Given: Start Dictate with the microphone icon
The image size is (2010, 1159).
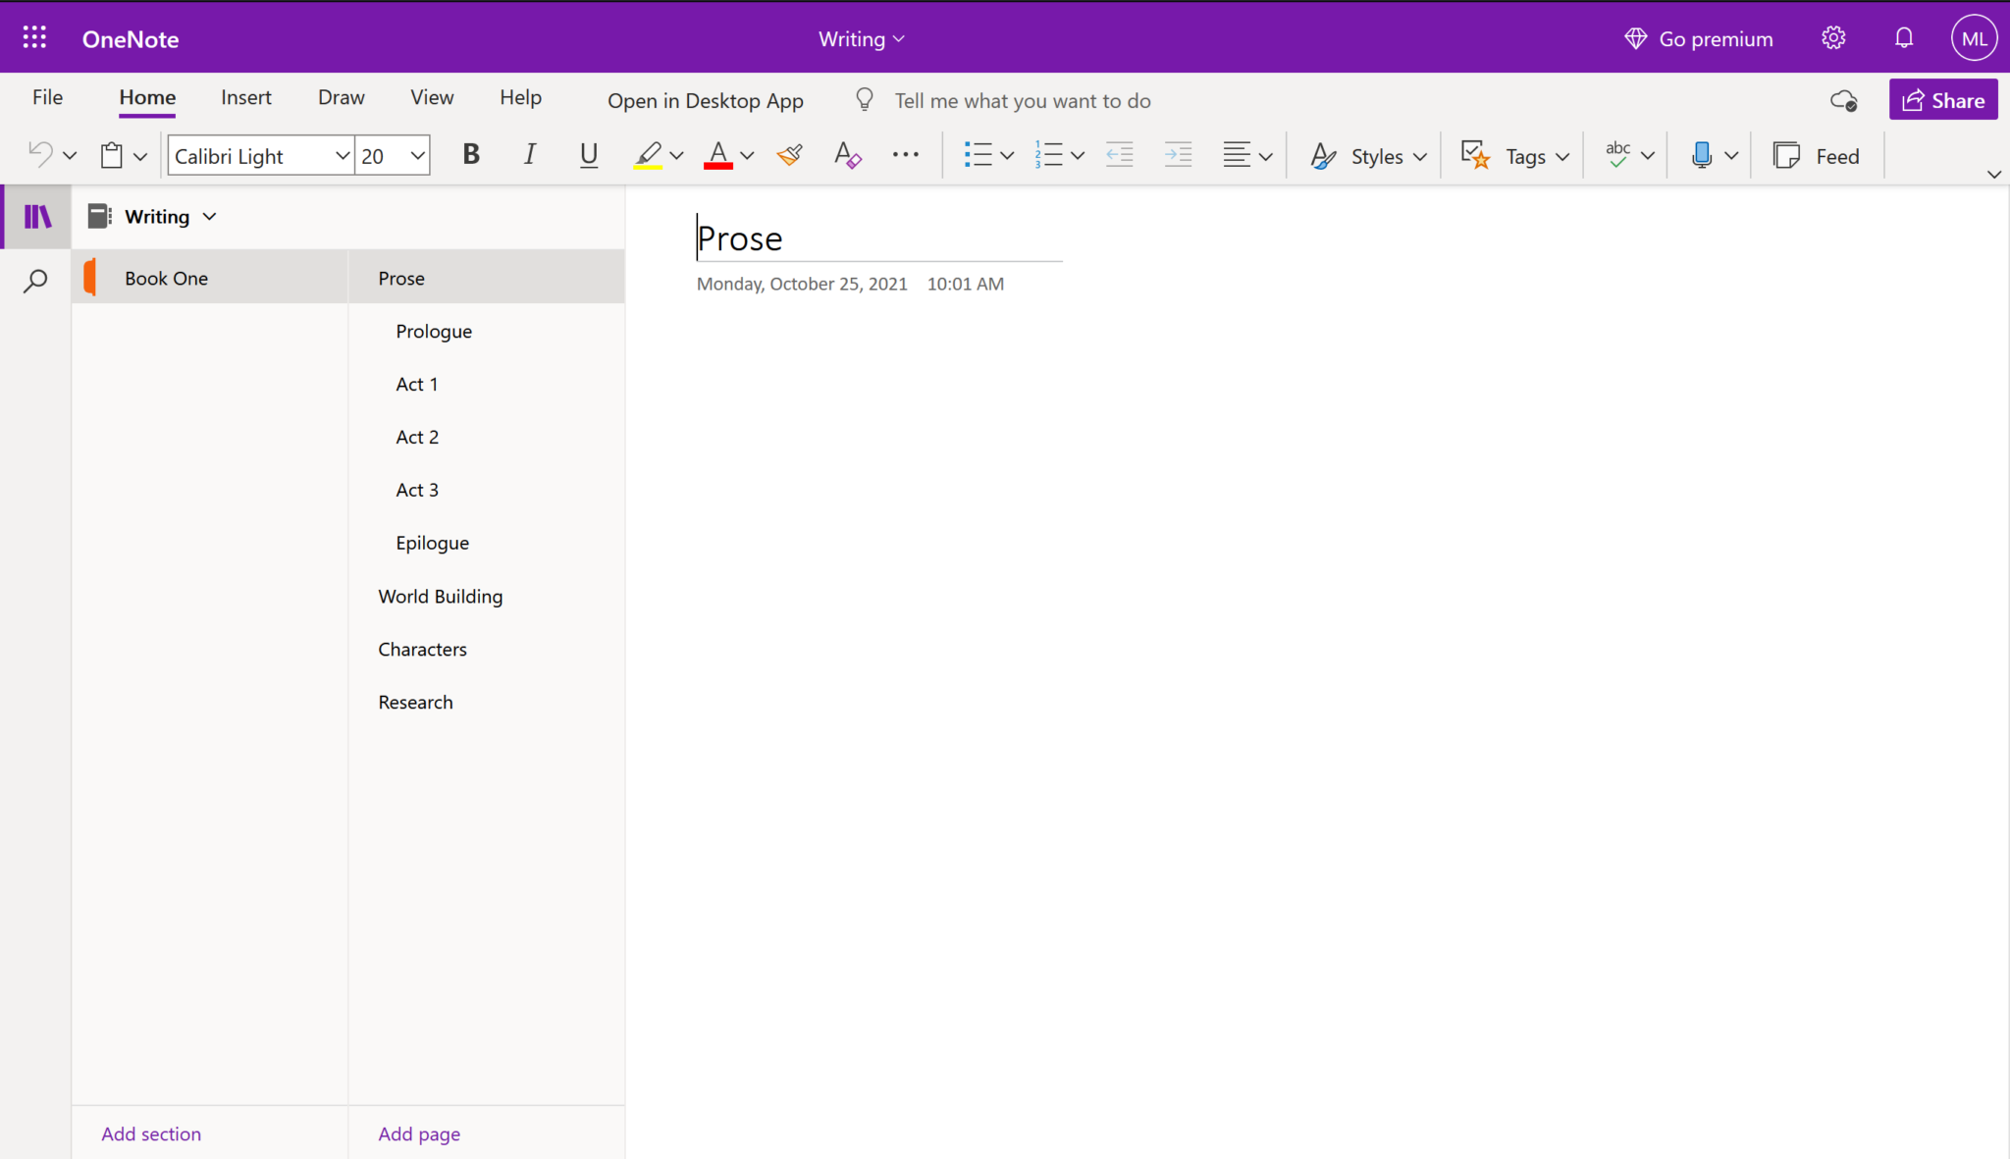Looking at the screenshot, I should pos(1703,154).
